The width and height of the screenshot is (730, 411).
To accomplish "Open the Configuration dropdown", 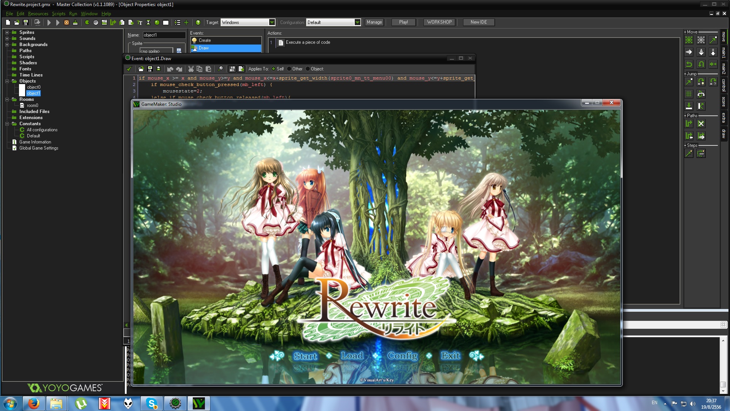I will (357, 22).
